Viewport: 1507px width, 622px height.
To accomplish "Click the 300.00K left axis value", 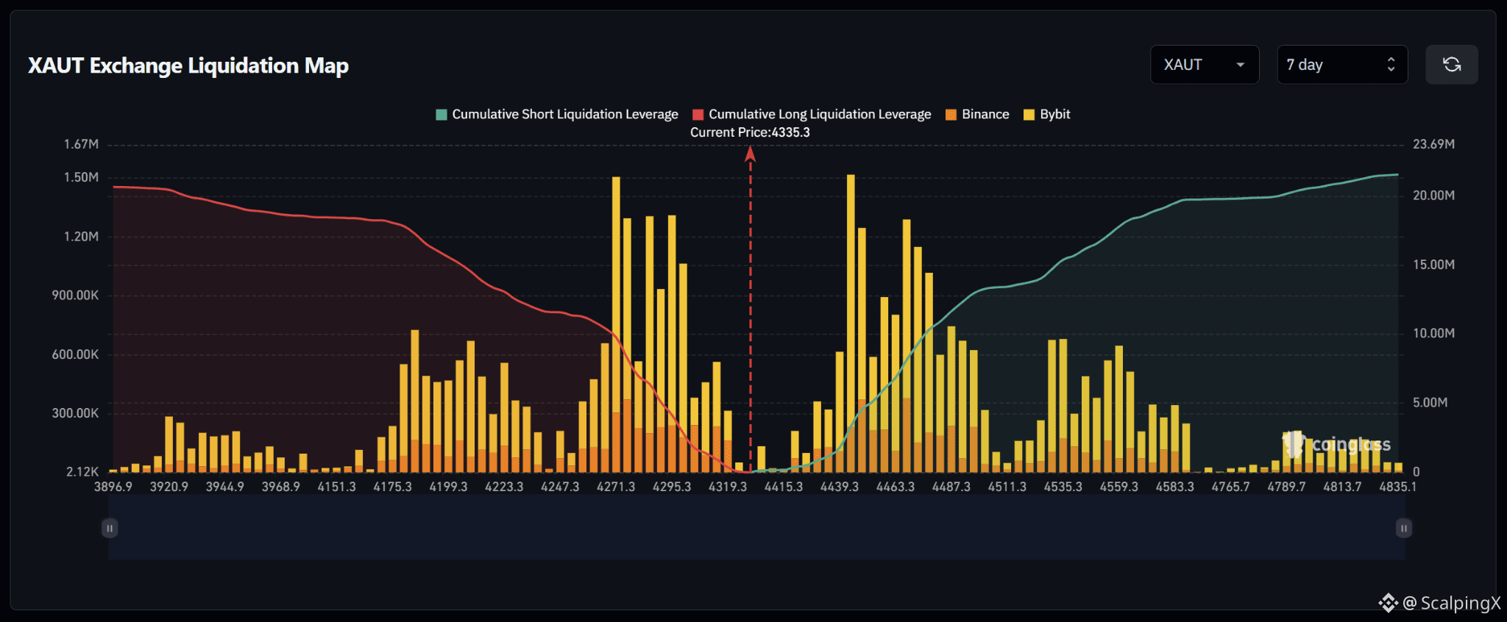I will [x=75, y=413].
